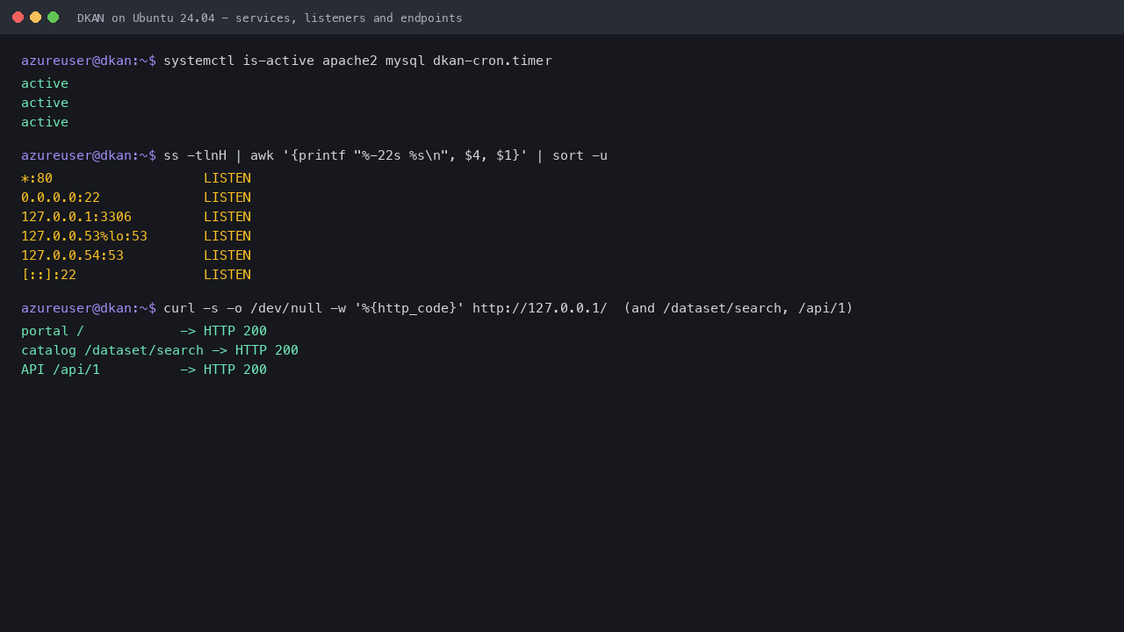
Task: Click the 'ss -tlnH | awk' command line
Action: click(385, 155)
